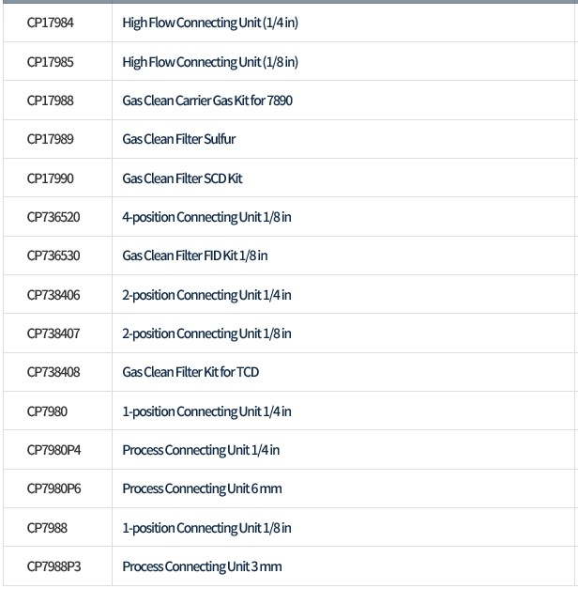Click Gas Clean Filter Kit for TCD
This screenshot has width=578, height=589.
point(190,372)
